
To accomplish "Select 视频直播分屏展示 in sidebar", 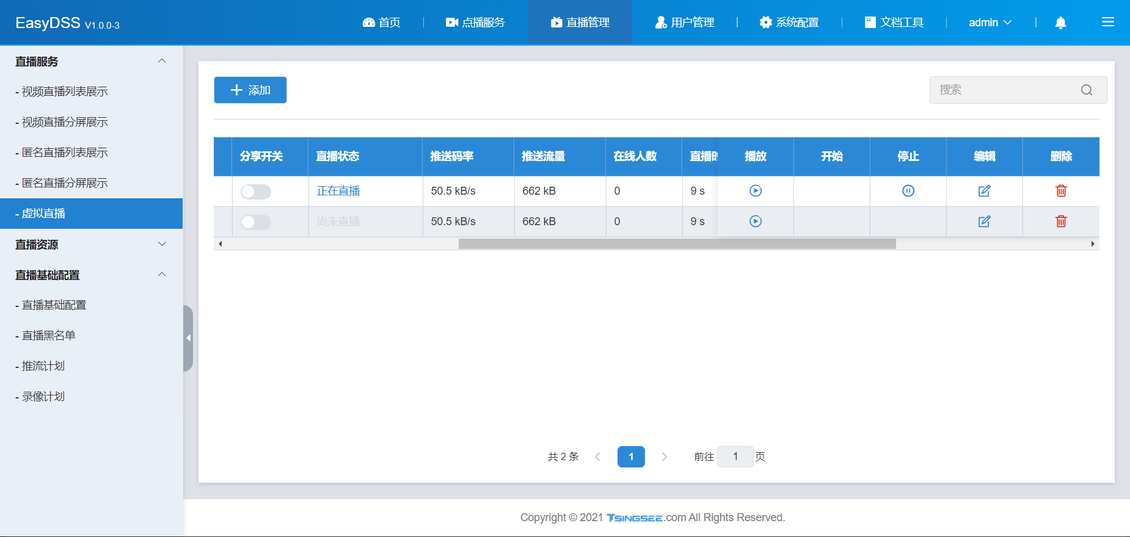I will coord(92,122).
